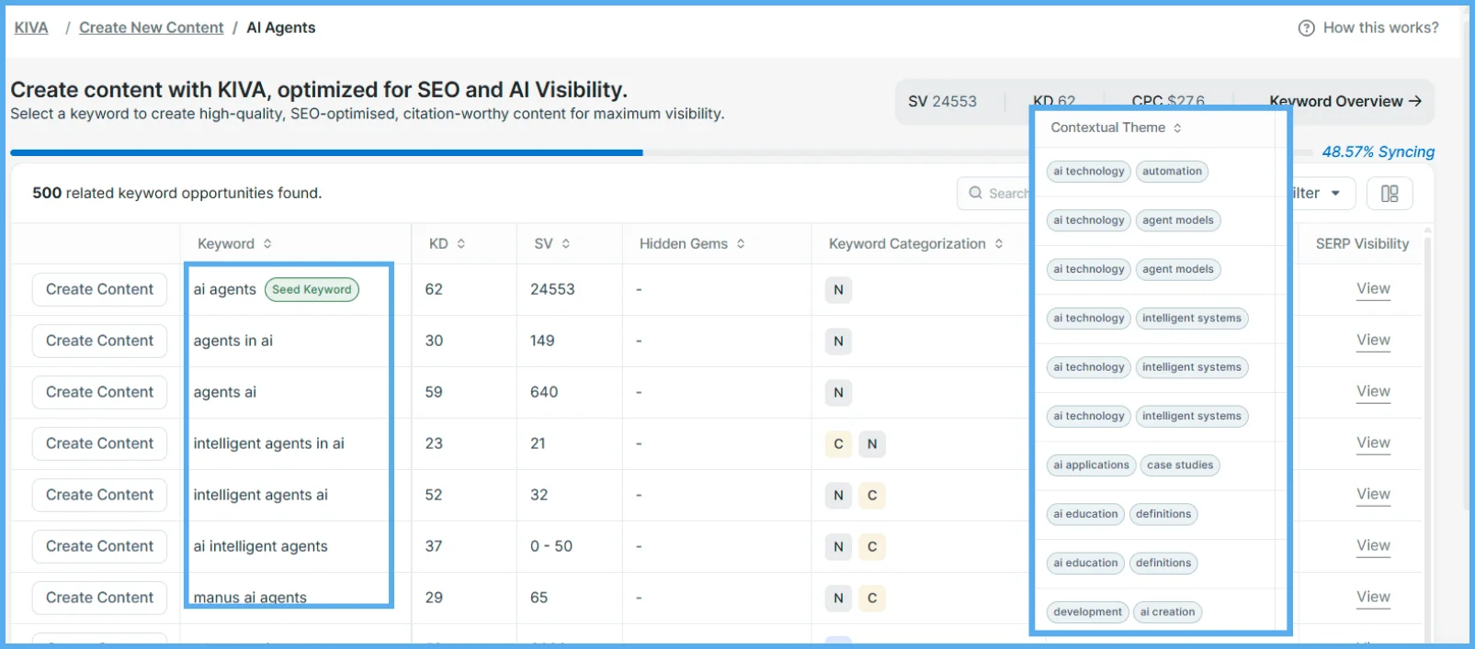Click the SV 24553 metric

point(942,102)
